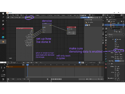
Task: Click the Windows Start button
Action: click(x=3, y=14)
